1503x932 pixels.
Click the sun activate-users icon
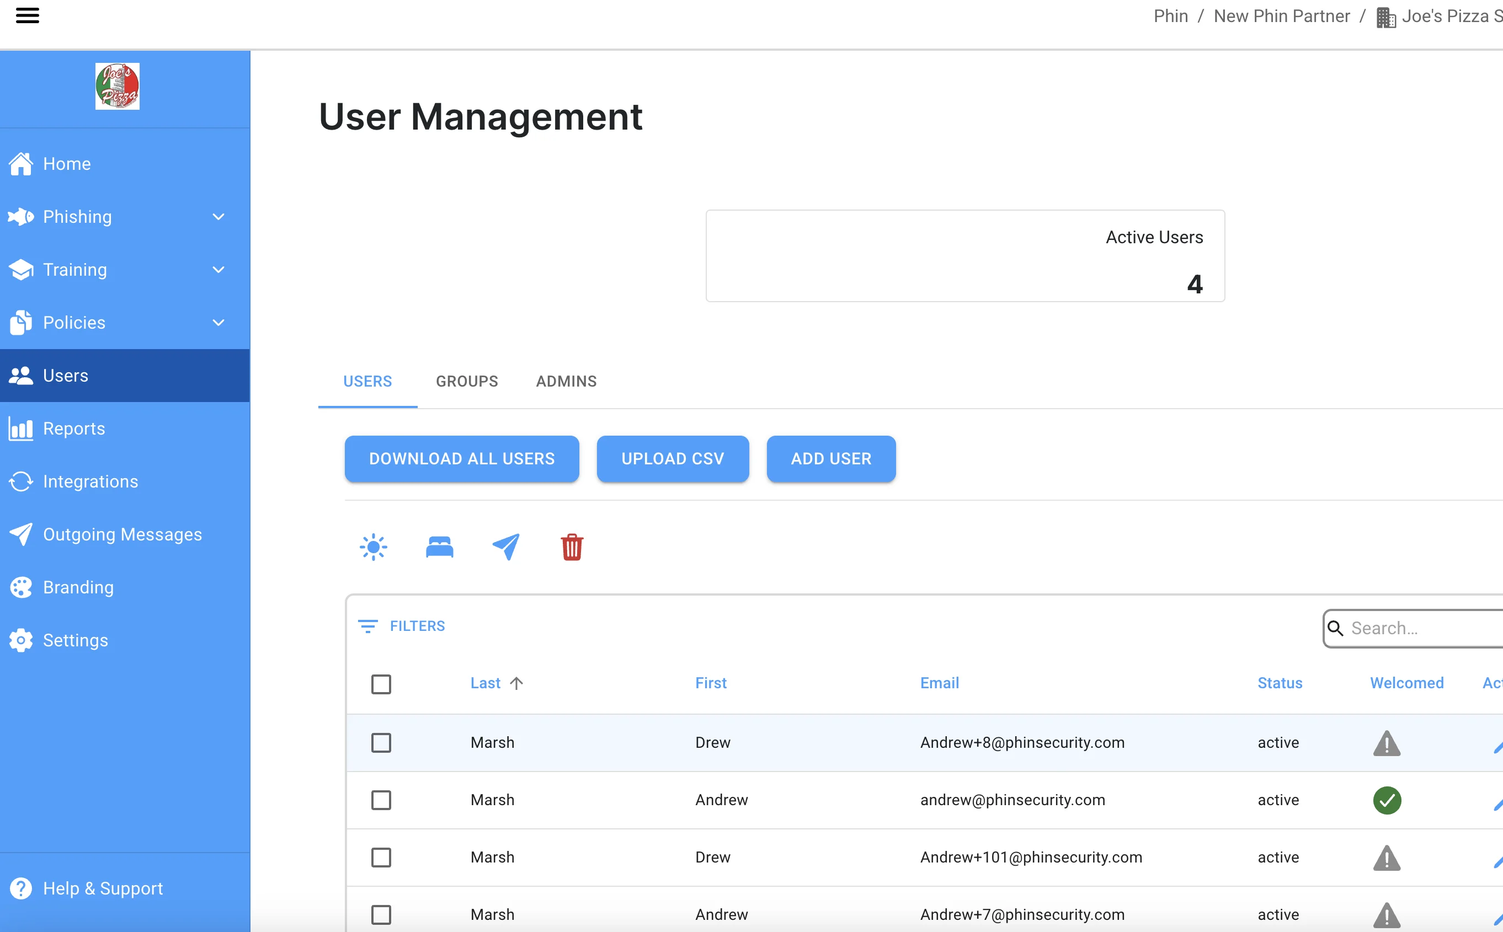[x=373, y=547]
